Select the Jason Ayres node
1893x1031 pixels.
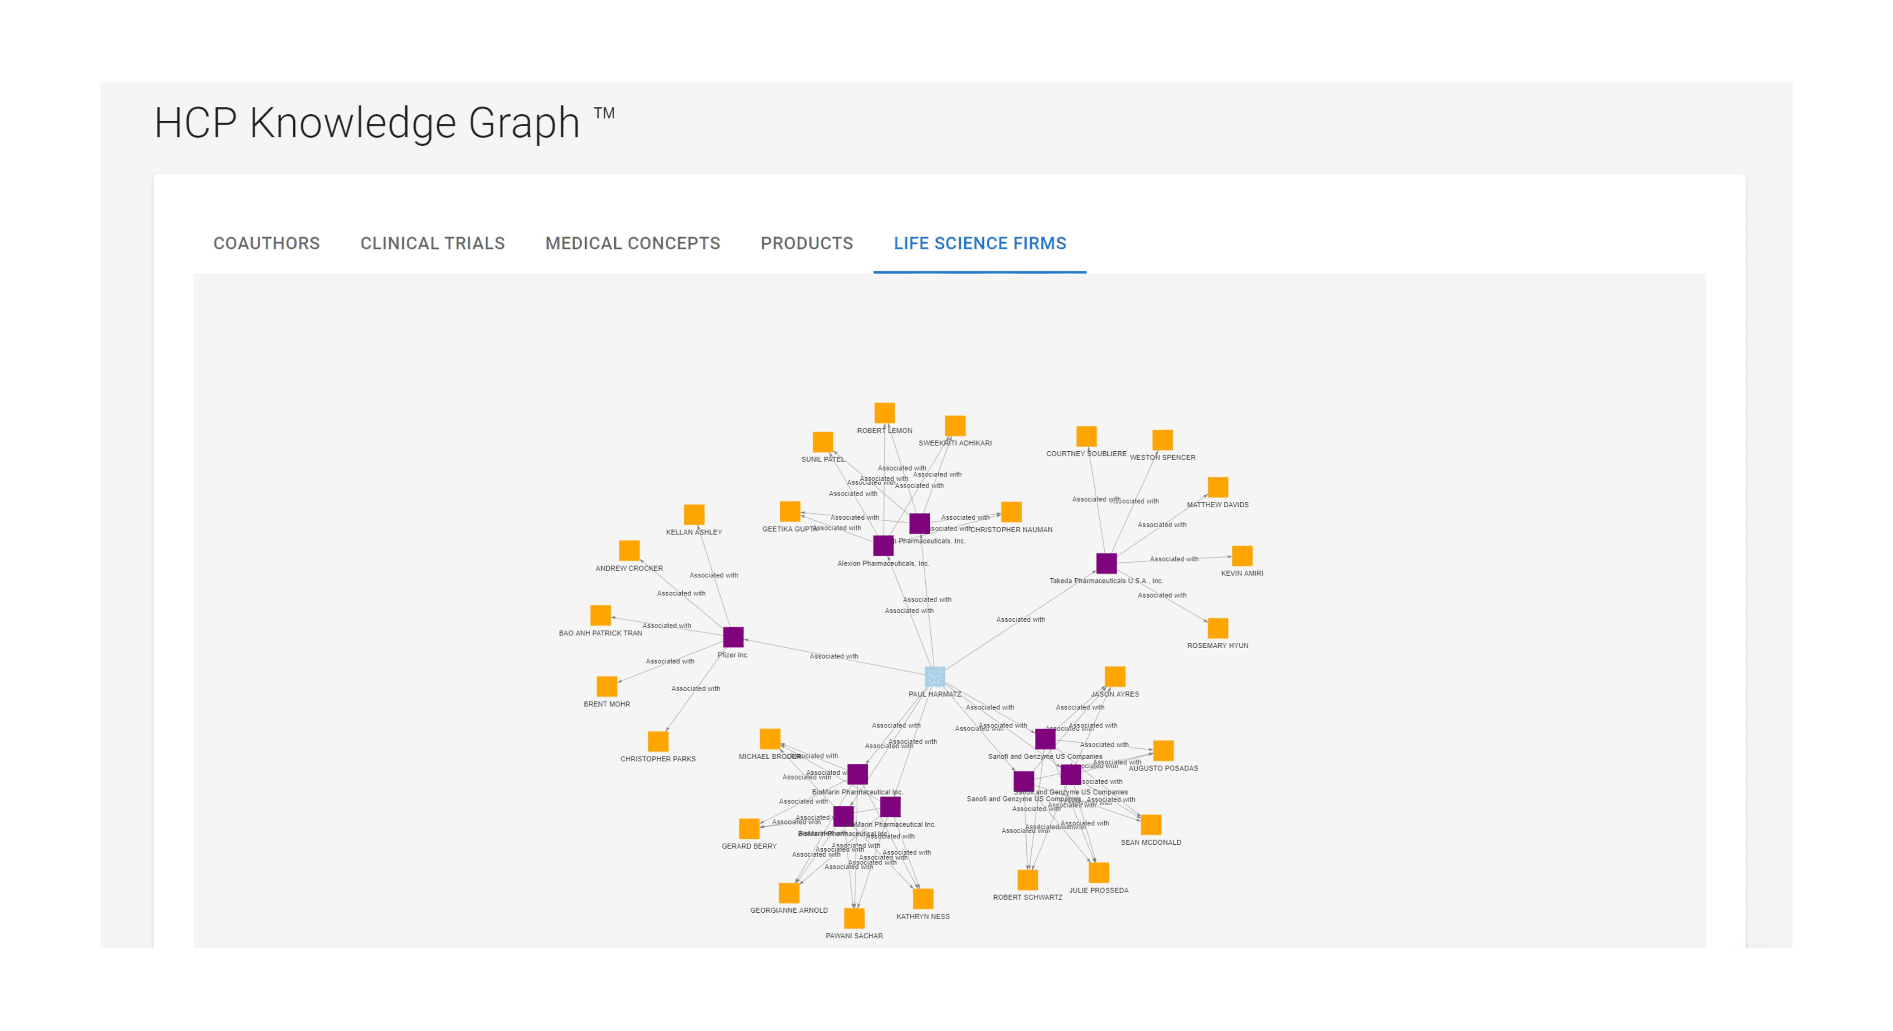point(1115,676)
